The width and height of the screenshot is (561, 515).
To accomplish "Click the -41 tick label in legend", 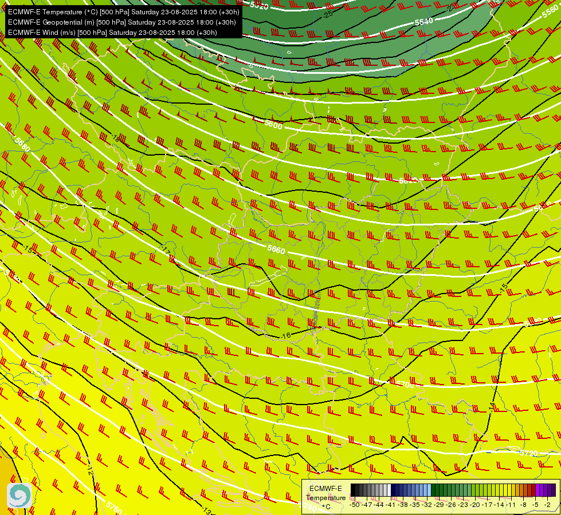I will 391,505.
